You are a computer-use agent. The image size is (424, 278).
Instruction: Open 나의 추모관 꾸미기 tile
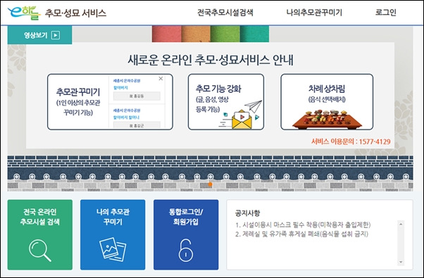pos(113,234)
